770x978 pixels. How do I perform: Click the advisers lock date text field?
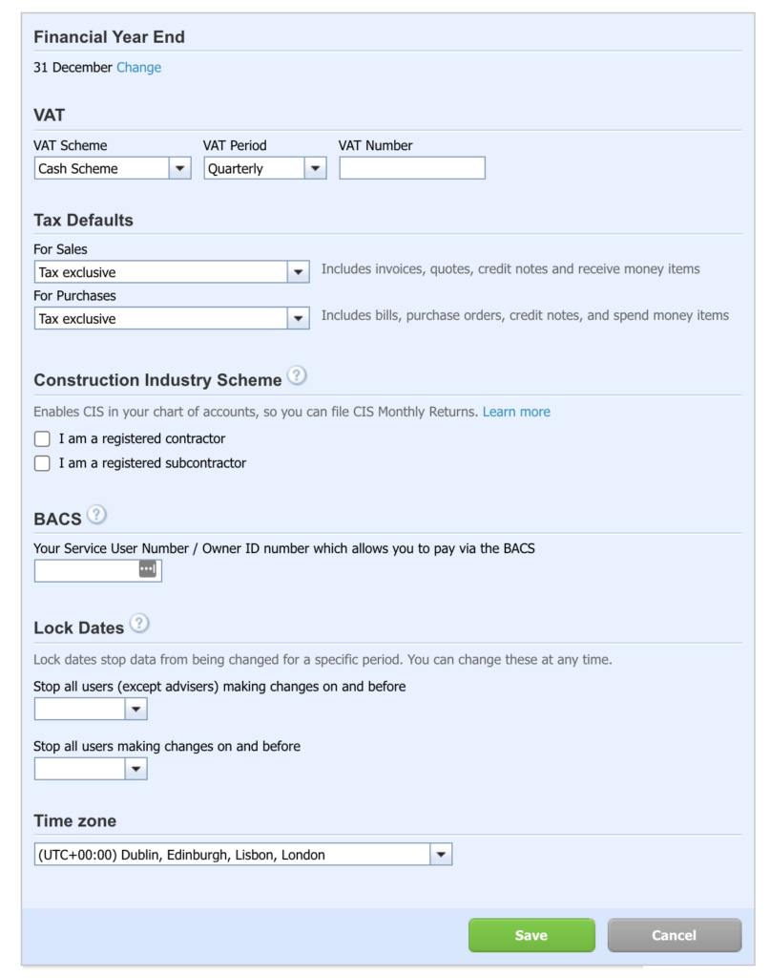click(x=80, y=710)
